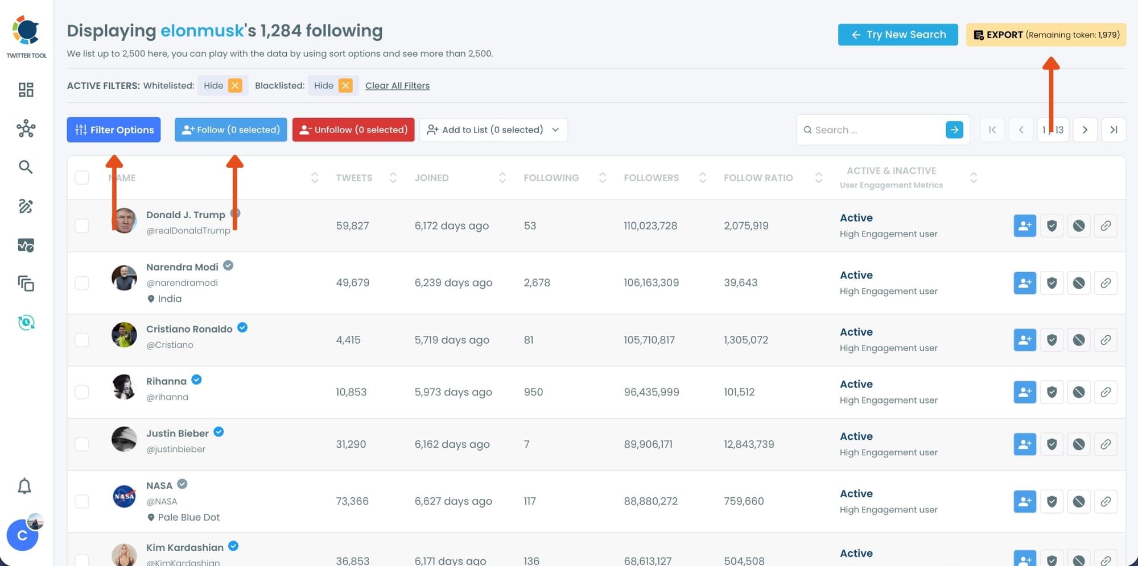Open the teal refresh-history icon in sidebar
Screen dimensions: 1138x566
pyautogui.click(x=26, y=322)
